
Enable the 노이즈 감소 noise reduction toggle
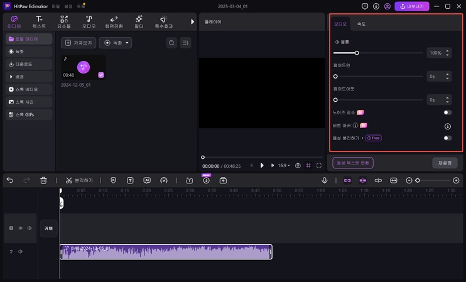point(447,112)
